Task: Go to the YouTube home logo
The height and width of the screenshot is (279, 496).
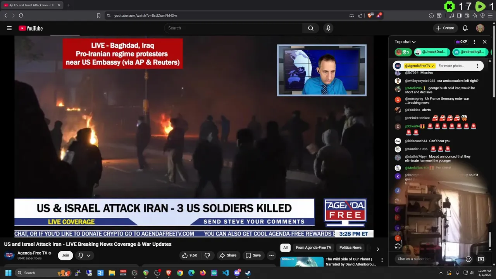Action: click(31, 28)
